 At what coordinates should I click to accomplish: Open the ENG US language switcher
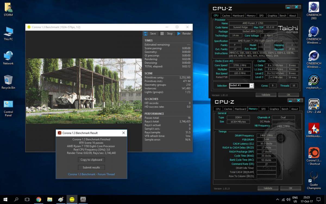click(x=295, y=199)
